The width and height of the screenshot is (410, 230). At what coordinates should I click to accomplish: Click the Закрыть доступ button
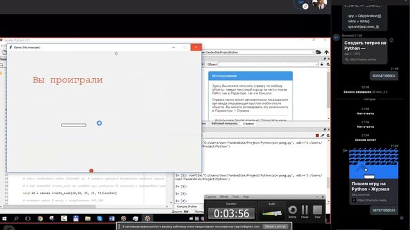click(x=275, y=227)
